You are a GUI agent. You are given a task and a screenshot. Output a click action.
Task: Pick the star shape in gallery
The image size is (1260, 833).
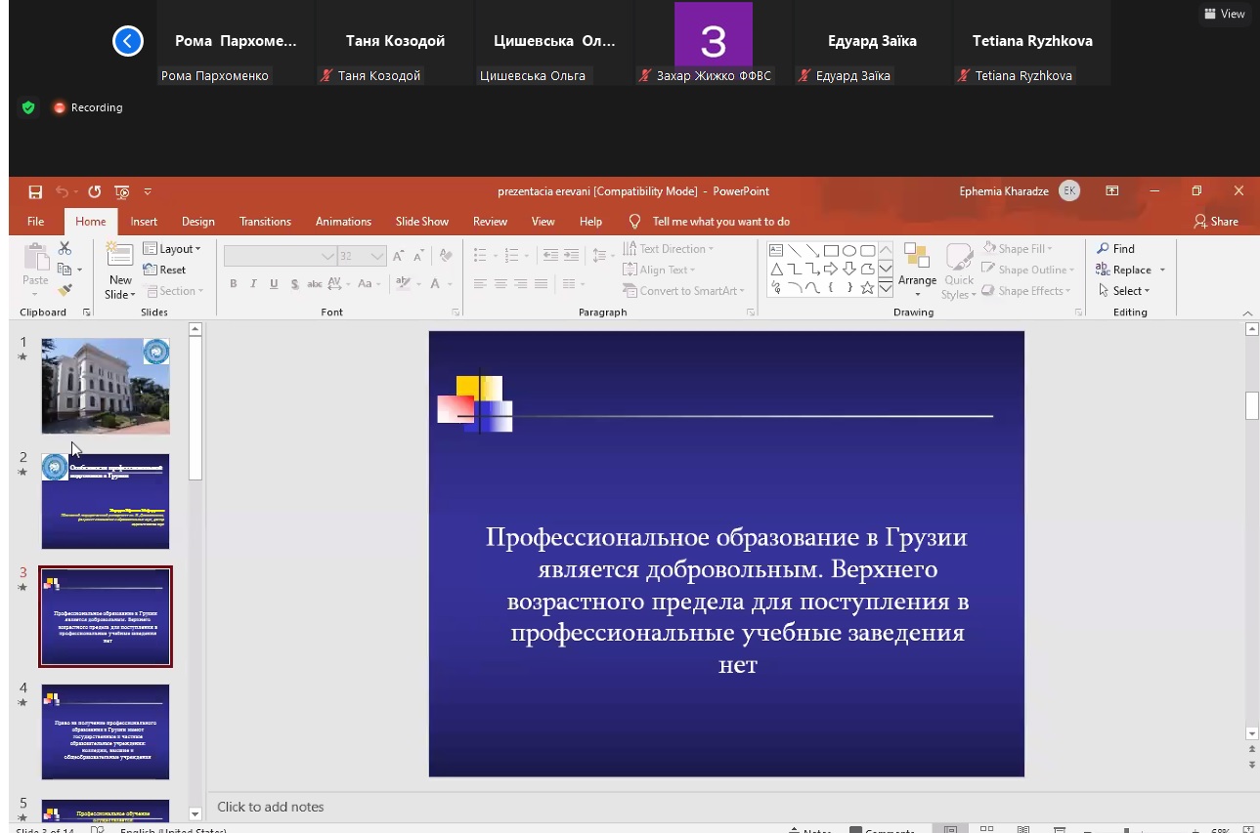pos(866,287)
